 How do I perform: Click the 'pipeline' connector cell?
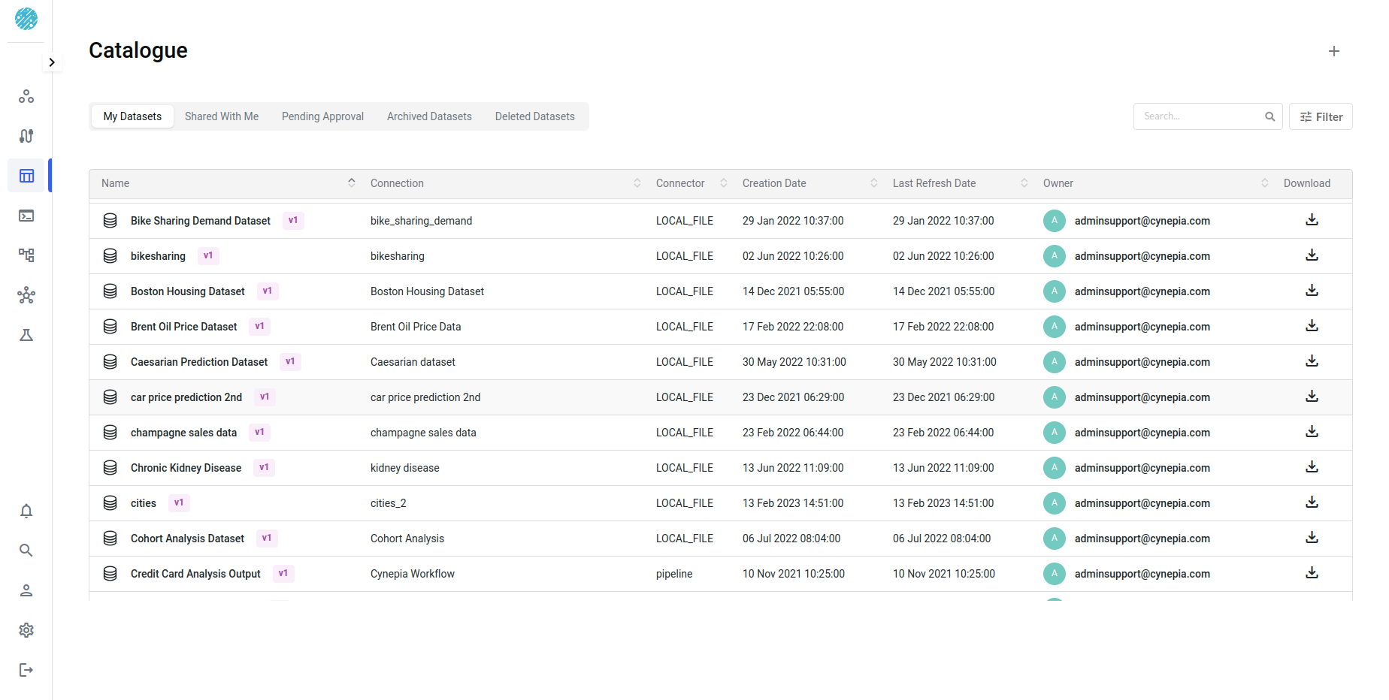674,574
